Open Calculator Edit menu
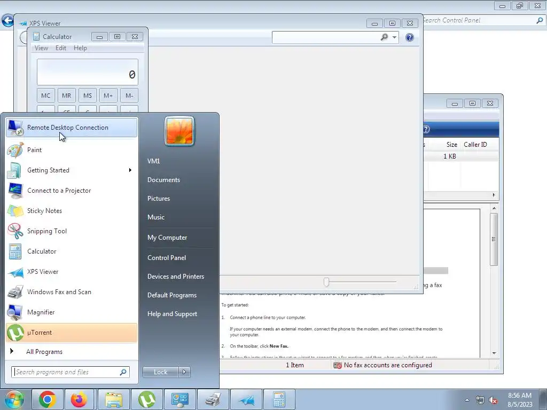 point(61,48)
